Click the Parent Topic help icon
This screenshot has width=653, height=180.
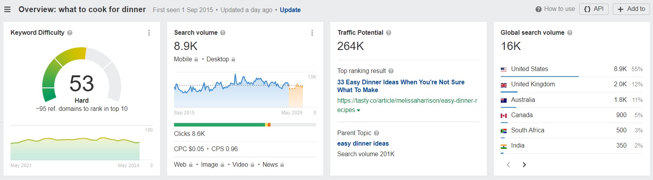377,133
